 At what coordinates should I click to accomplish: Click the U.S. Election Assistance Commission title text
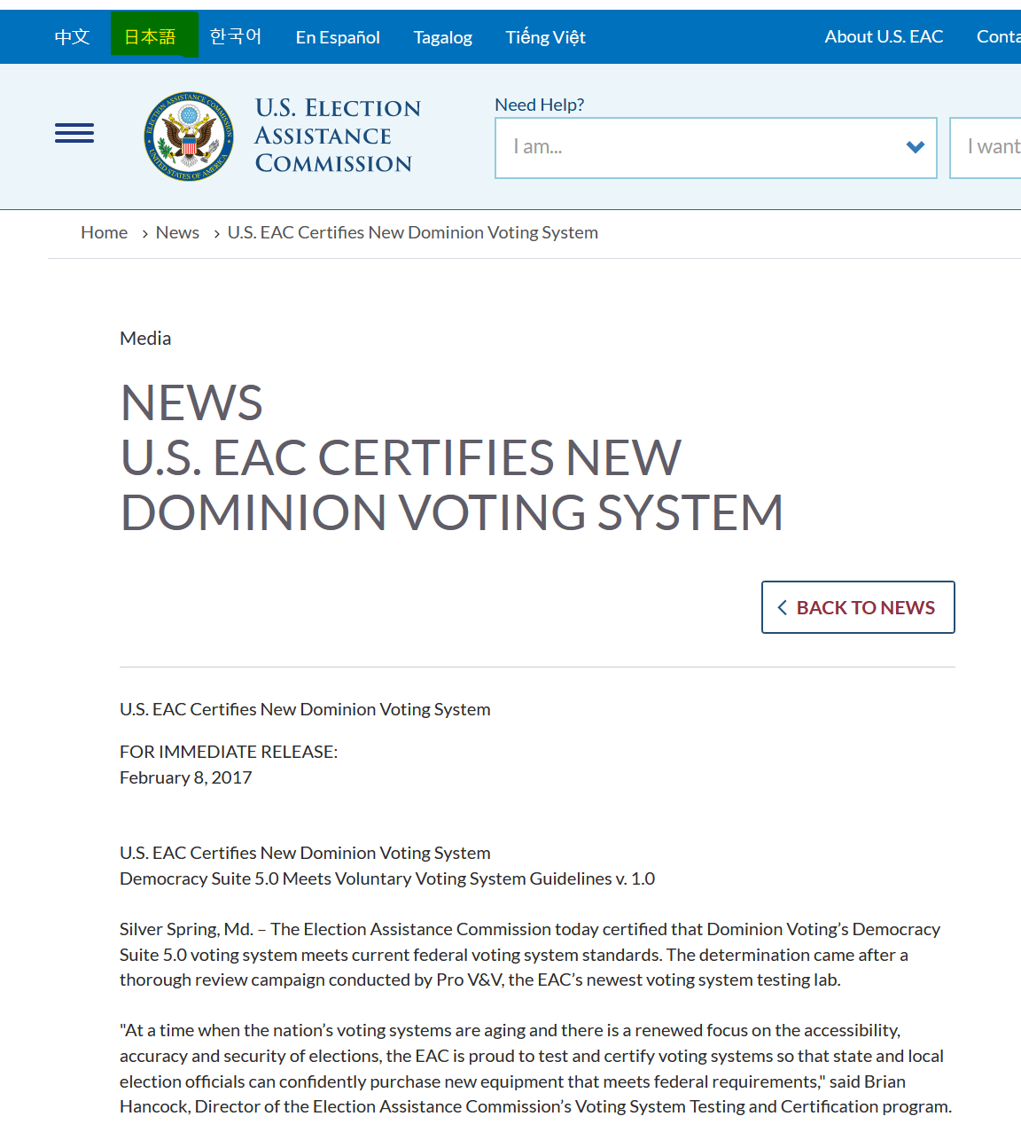338,136
